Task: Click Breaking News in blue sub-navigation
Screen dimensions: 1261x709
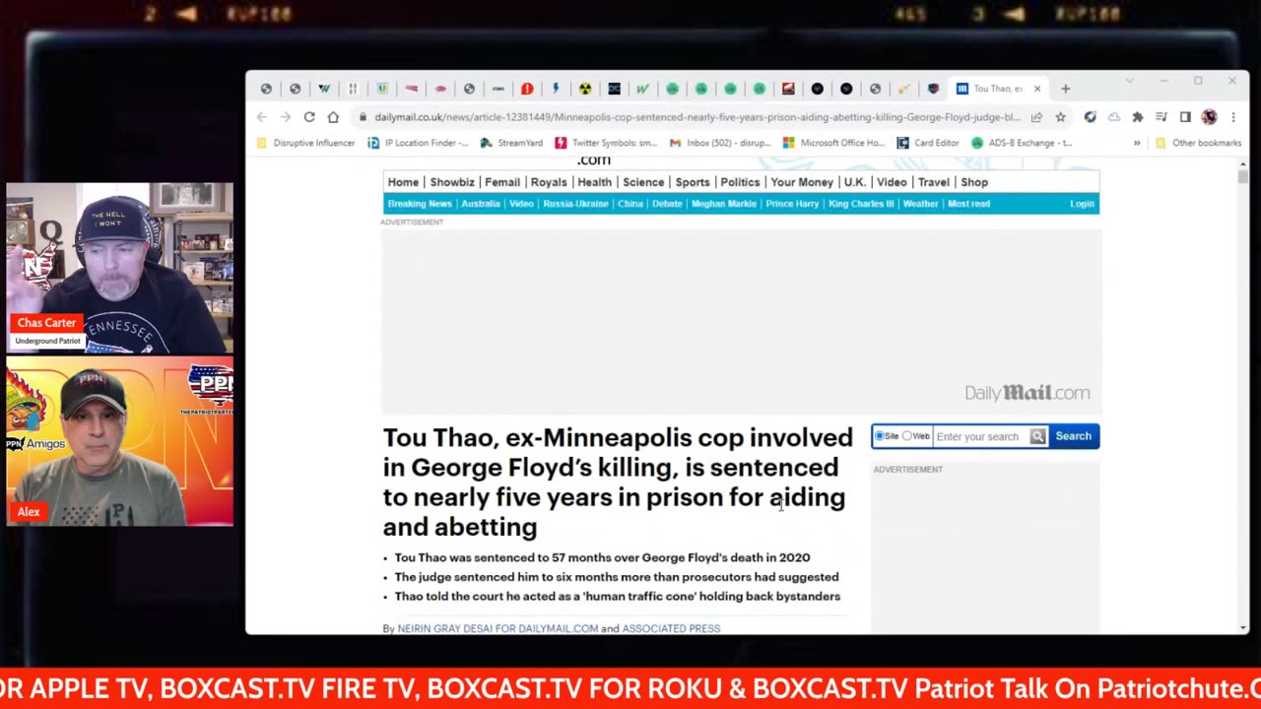Action: [420, 204]
